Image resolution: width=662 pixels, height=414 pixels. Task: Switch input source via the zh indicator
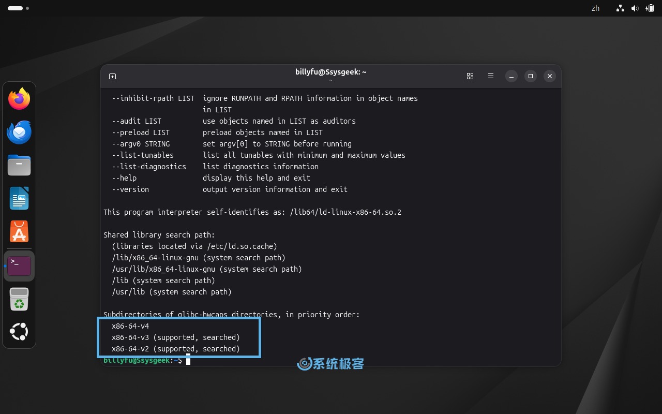[595, 8]
